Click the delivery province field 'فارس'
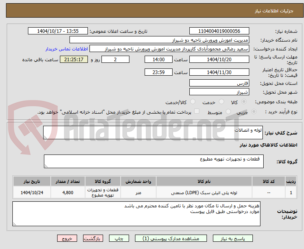304x249 pixels. [x=219, y=83]
